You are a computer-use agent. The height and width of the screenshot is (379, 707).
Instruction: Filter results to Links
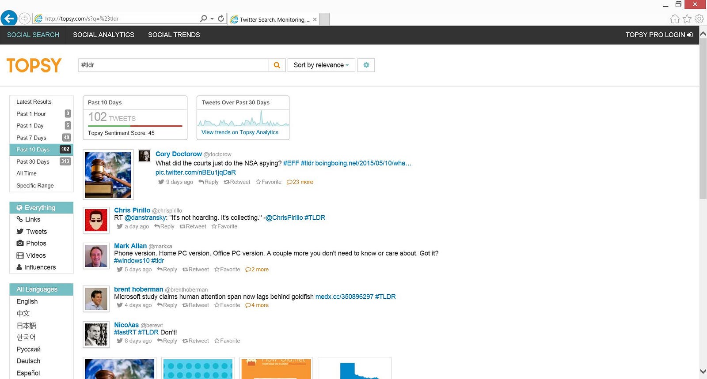pyautogui.click(x=42, y=220)
